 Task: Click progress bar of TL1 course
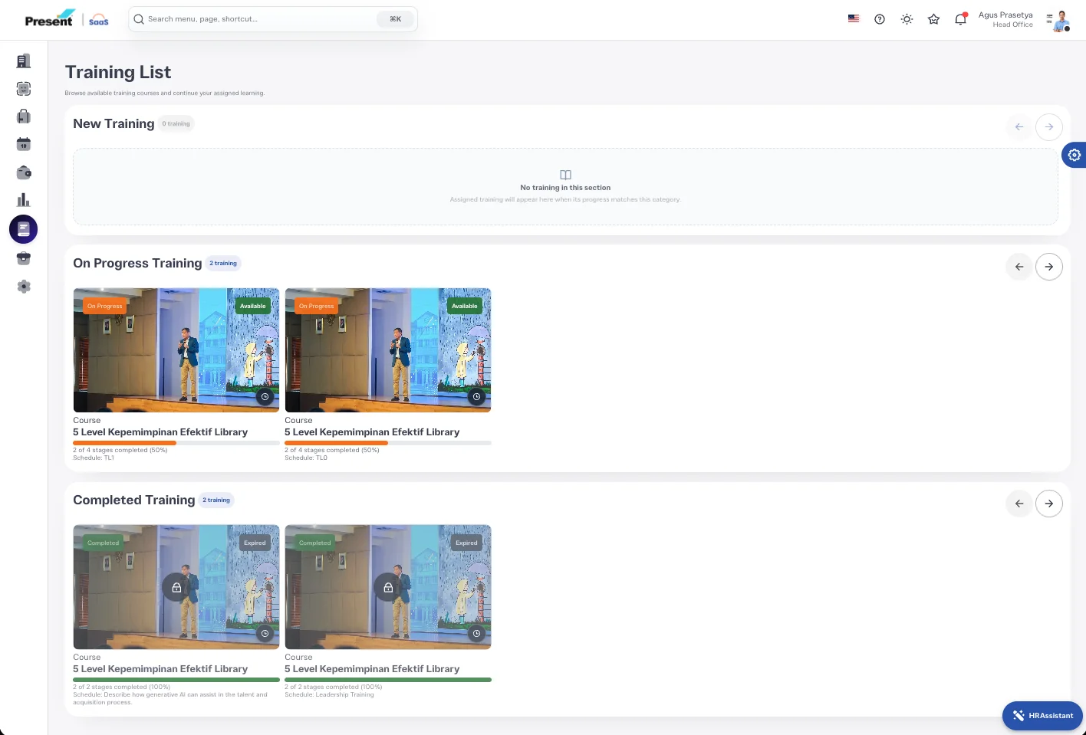[x=176, y=443]
